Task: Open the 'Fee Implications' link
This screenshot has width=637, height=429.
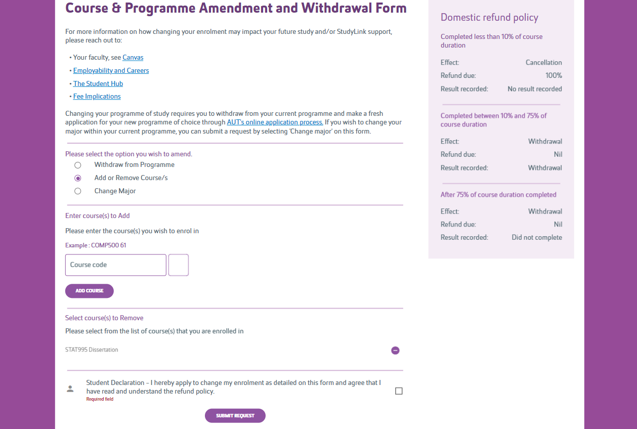Action: pos(97,96)
